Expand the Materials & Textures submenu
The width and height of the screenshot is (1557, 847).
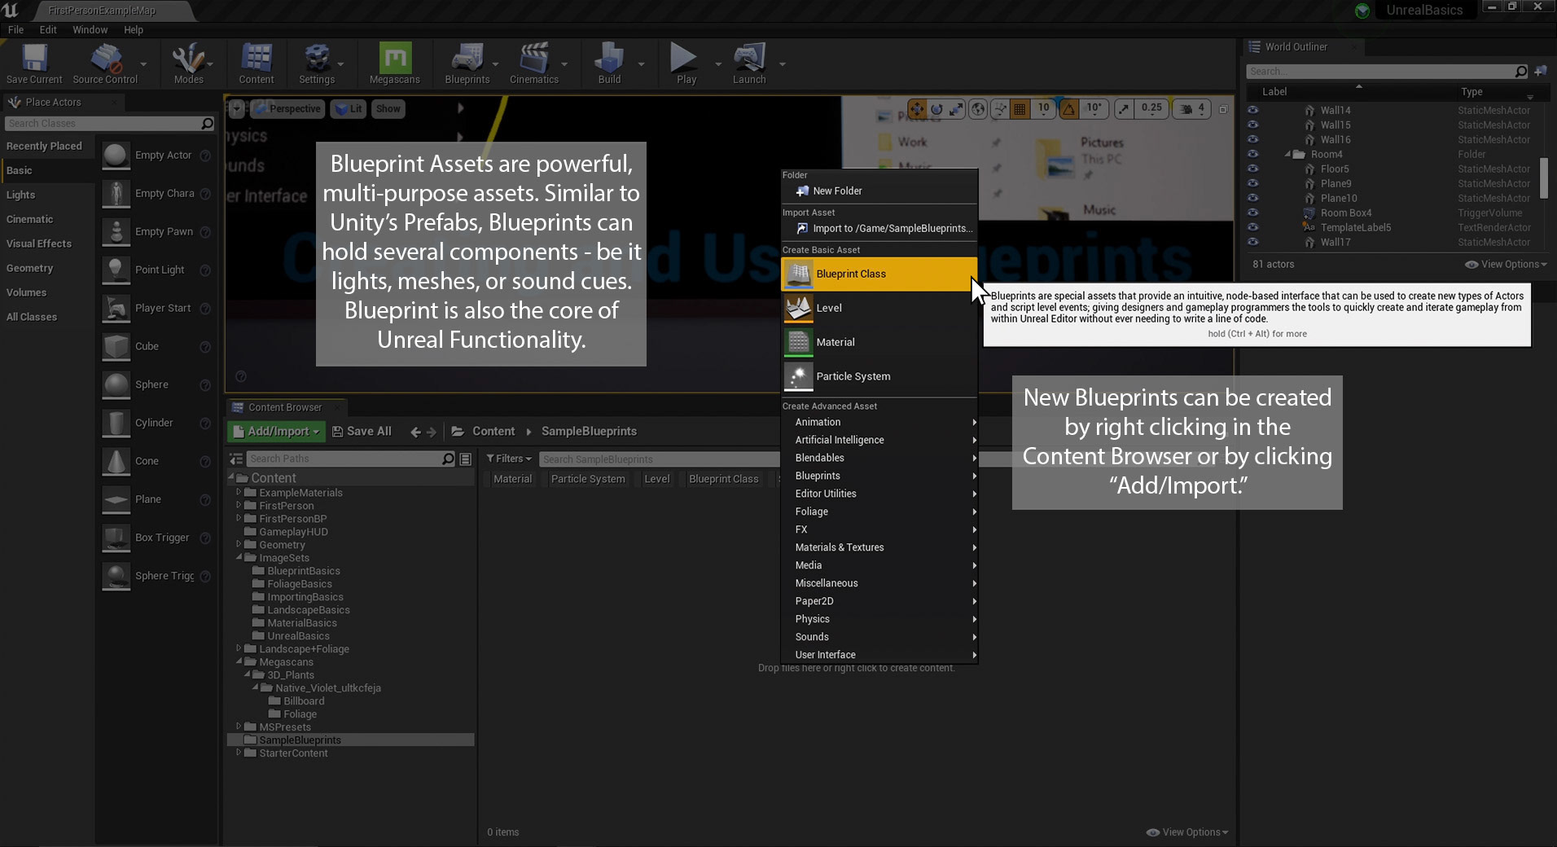(879, 547)
